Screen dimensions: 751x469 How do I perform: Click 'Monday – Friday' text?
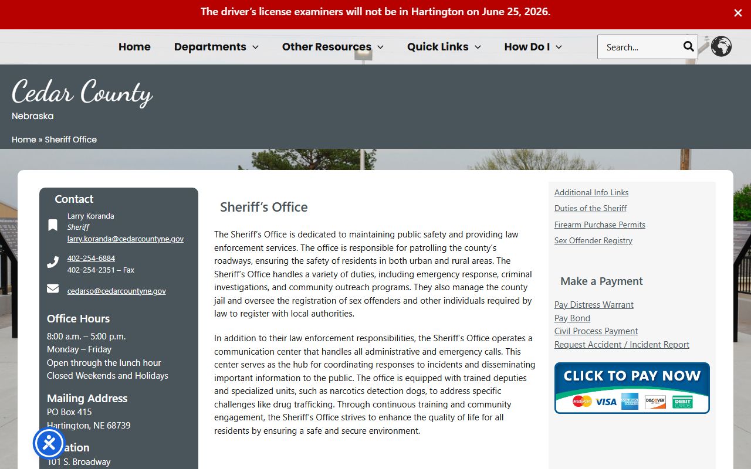coord(79,349)
